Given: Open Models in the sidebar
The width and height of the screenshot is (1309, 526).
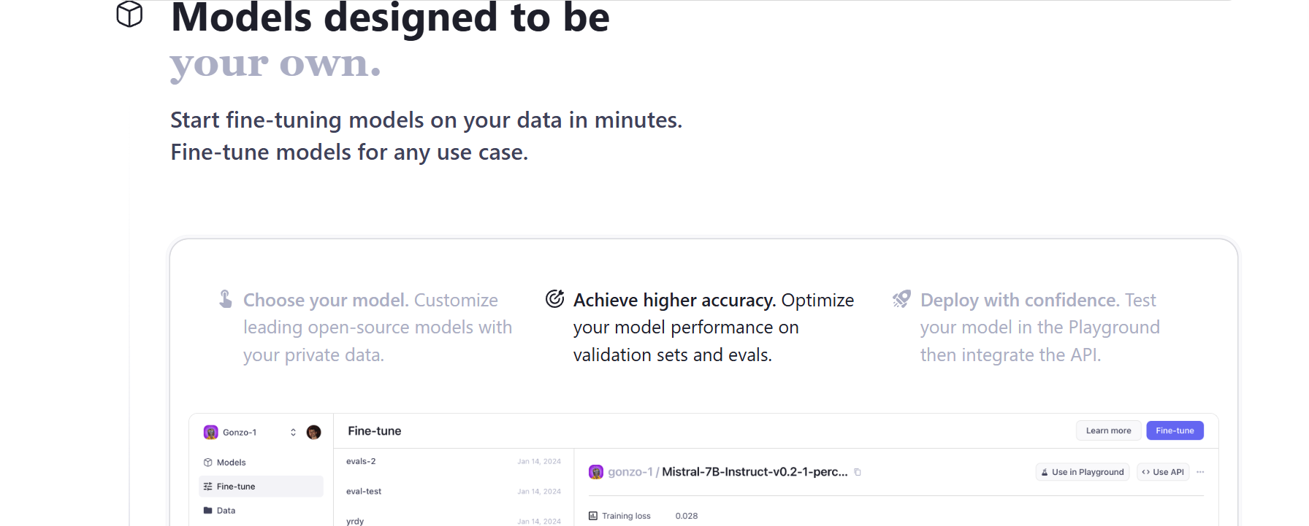Looking at the screenshot, I should [x=231, y=463].
